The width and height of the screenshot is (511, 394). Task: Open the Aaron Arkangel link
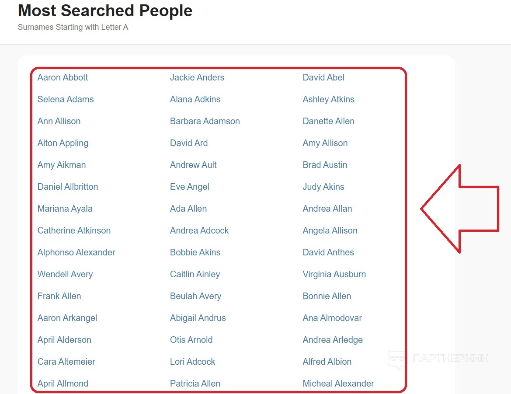67,318
